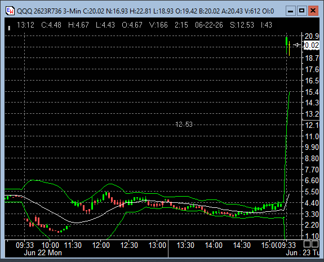The width and height of the screenshot is (324, 262).
Task: Maximize the QQQ chart window
Action: [301, 11]
